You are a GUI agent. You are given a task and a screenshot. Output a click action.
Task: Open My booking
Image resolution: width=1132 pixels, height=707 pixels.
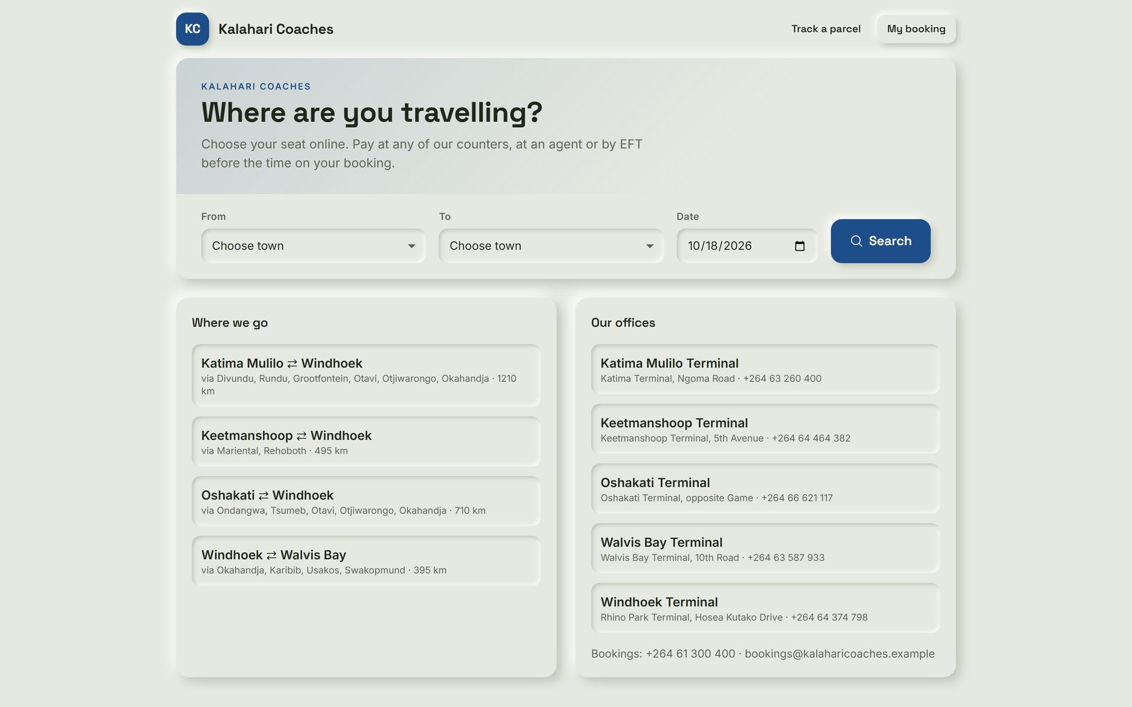coord(916,29)
